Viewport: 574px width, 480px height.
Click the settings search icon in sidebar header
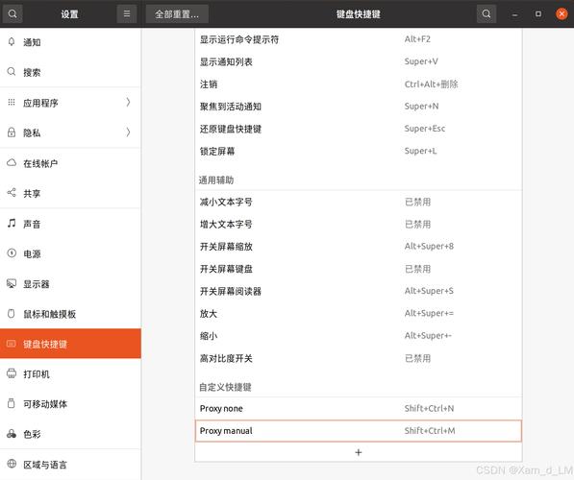tap(12, 13)
